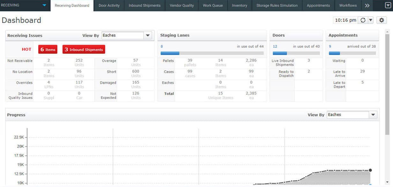Click the last data point on Progress chart
393x187 pixels.
(x=370, y=170)
